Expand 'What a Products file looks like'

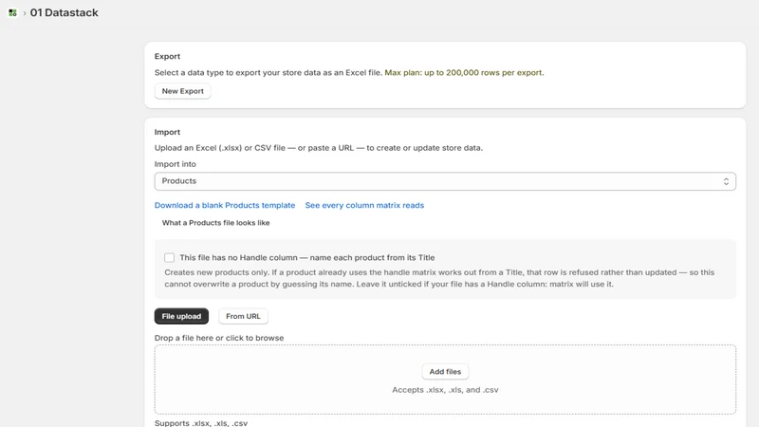coord(215,223)
